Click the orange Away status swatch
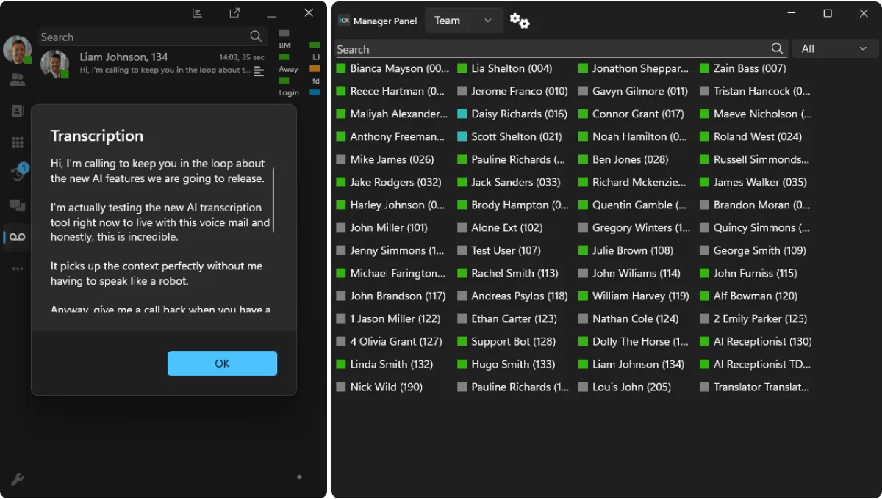 pyautogui.click(x=315, y=69)
